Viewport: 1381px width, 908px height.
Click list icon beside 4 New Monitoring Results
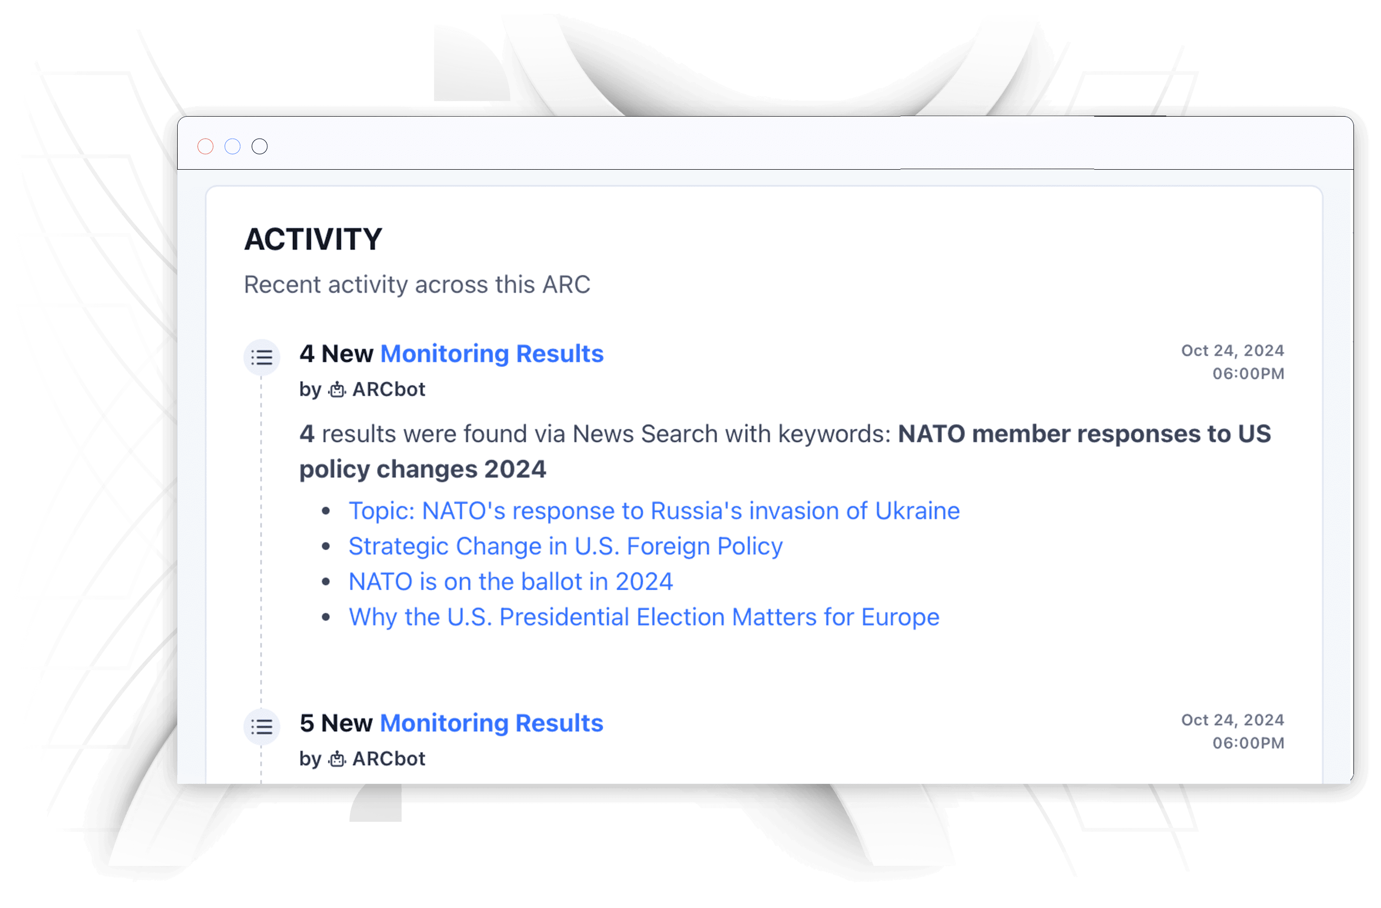(262, 357)
